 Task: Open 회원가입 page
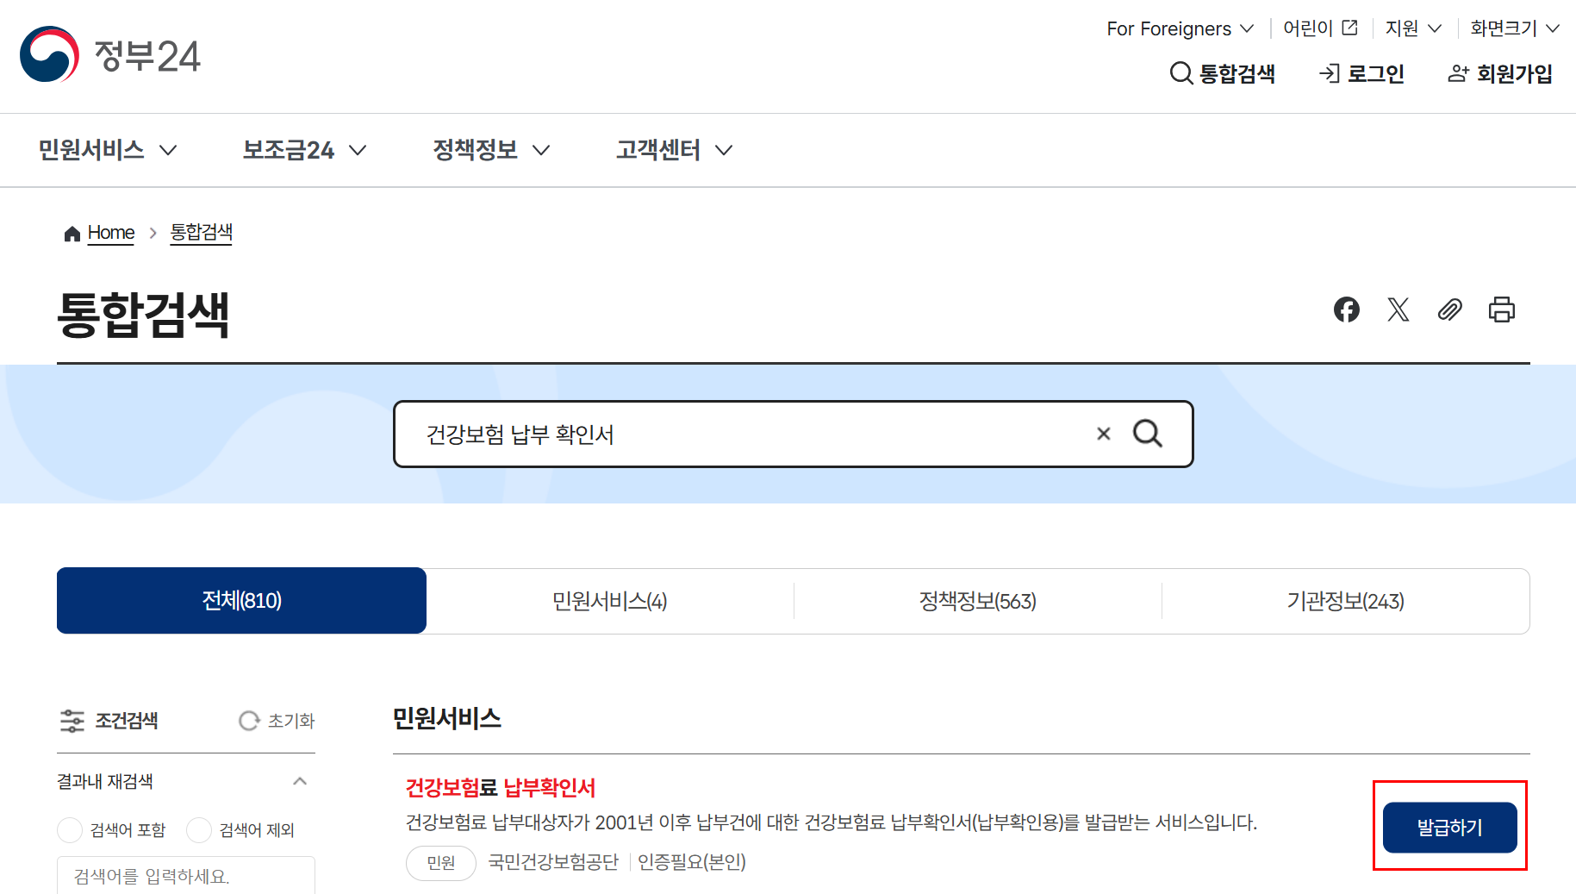tap(1500, 73)
